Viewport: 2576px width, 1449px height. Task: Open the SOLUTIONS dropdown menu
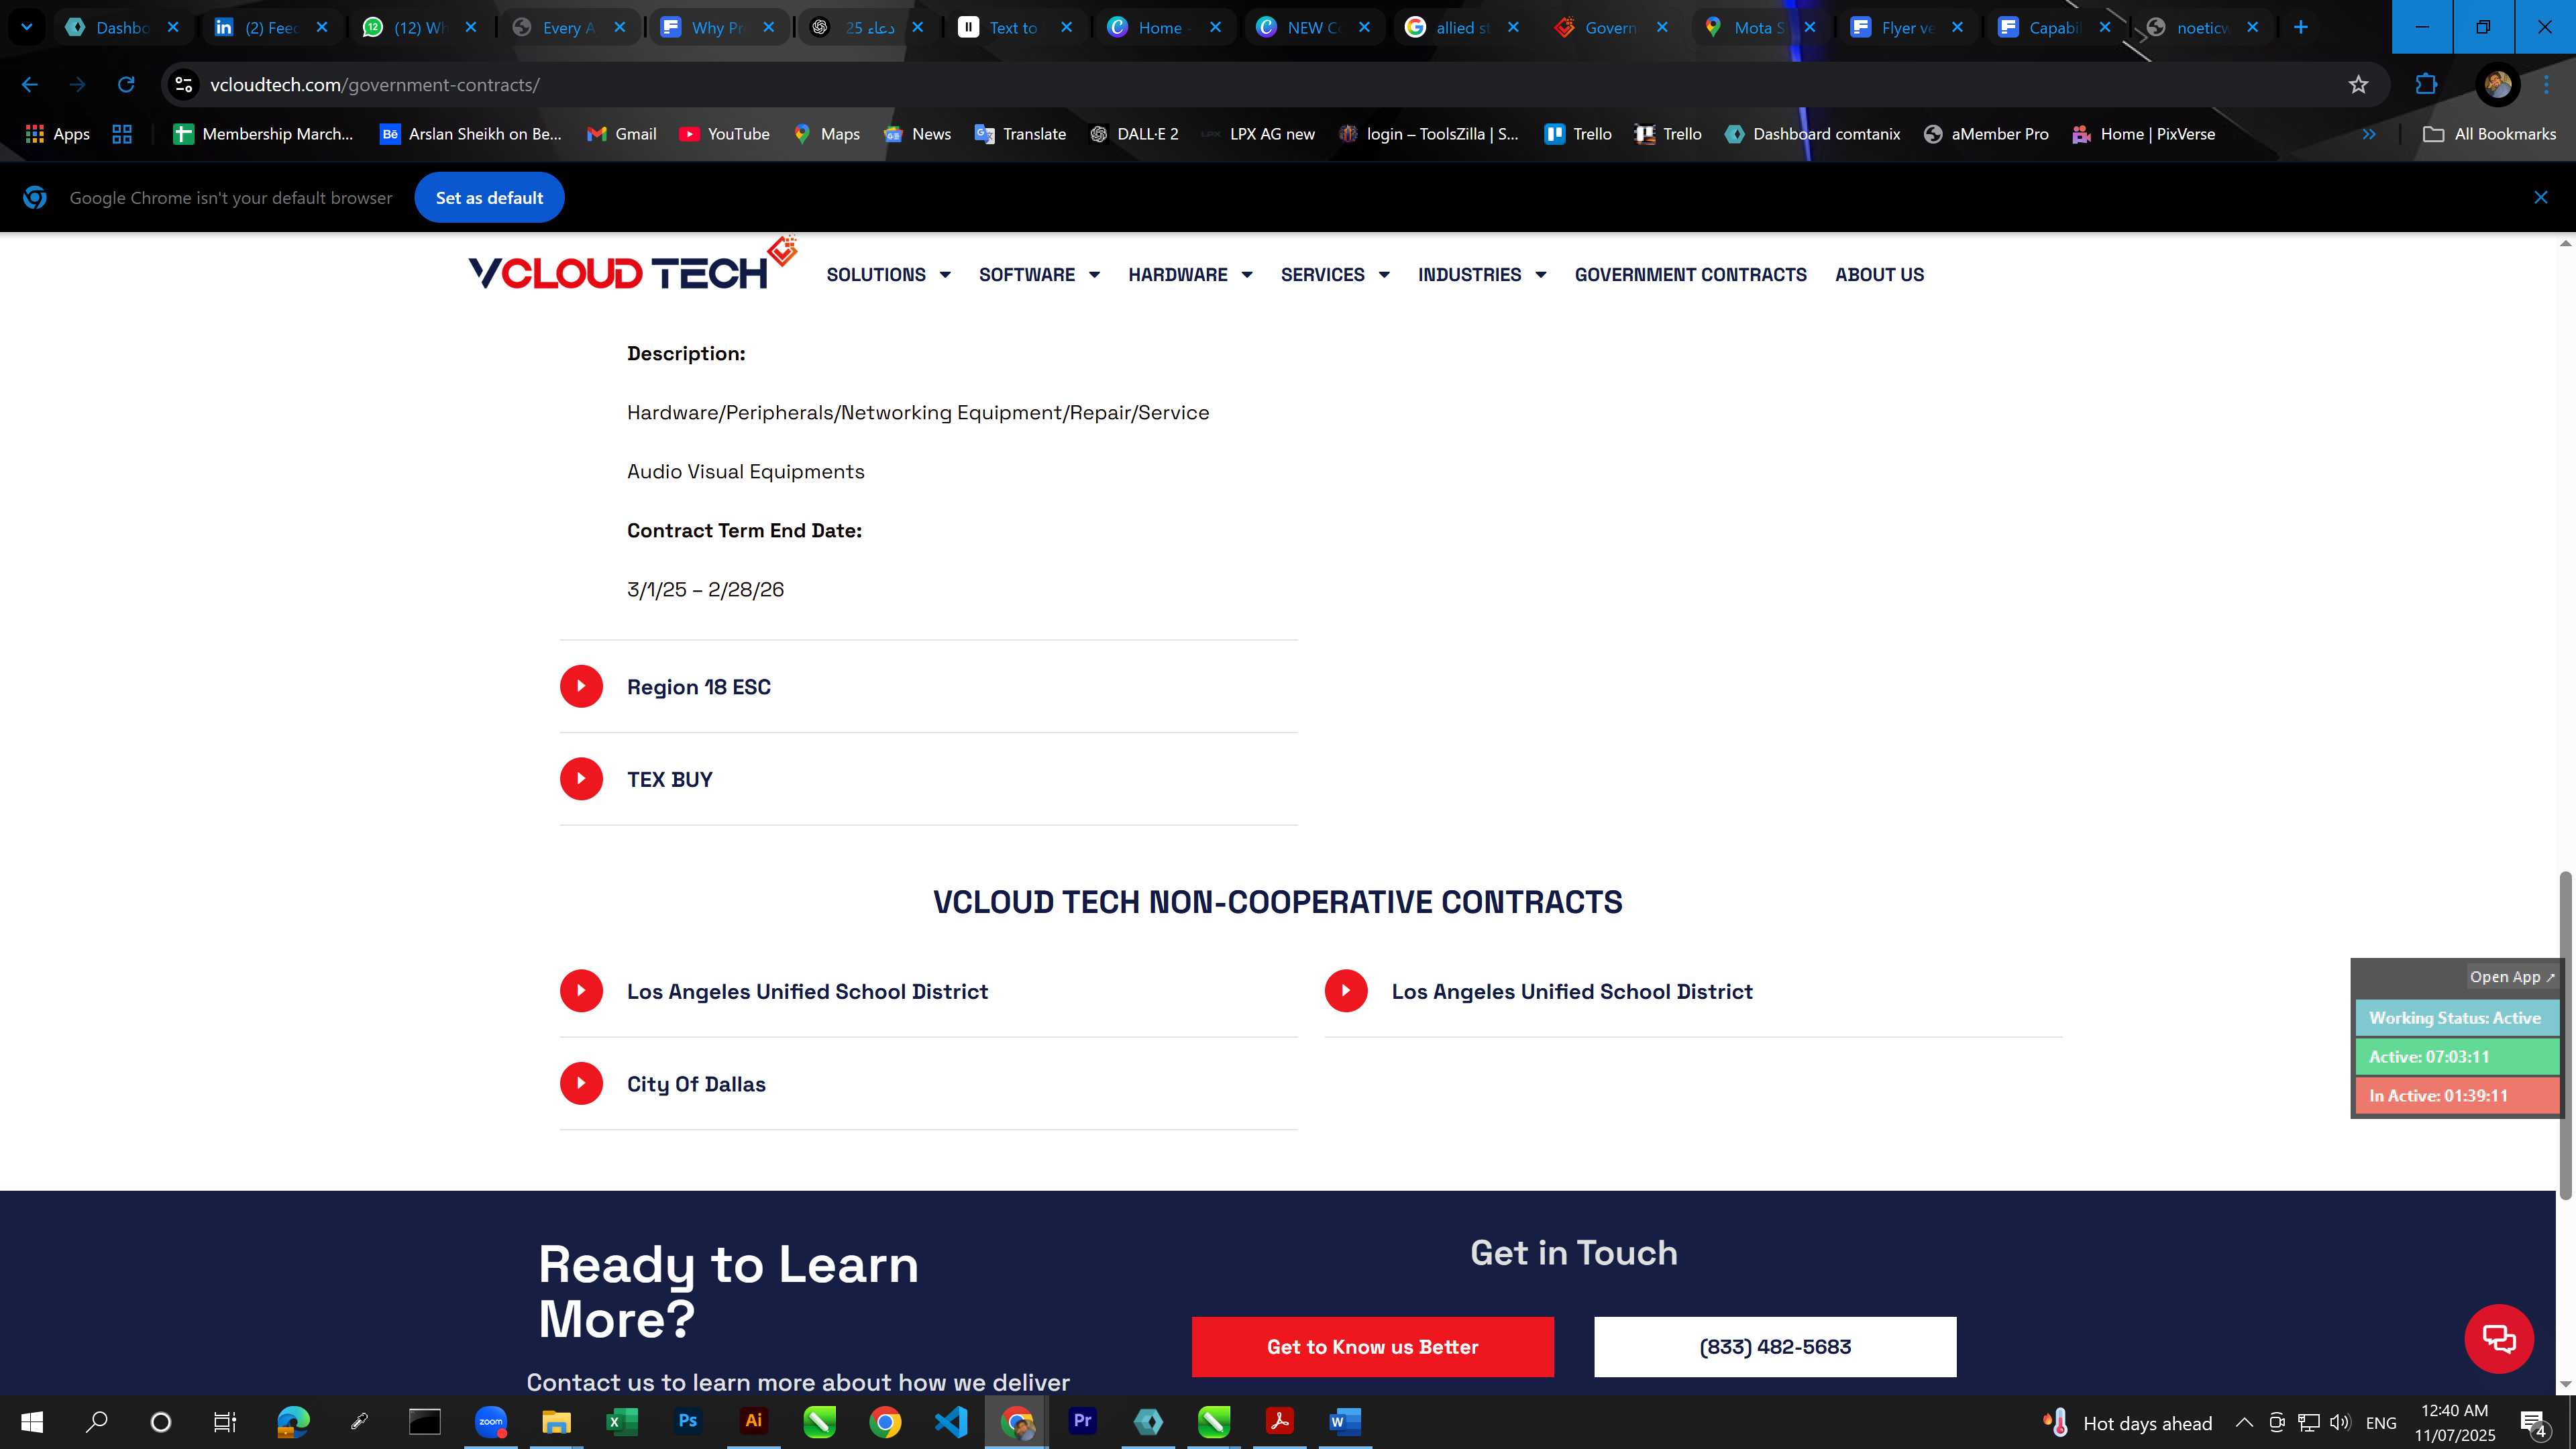pos(888,275)
